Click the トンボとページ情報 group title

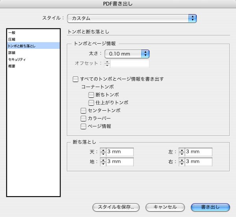(x=95, y=44)
